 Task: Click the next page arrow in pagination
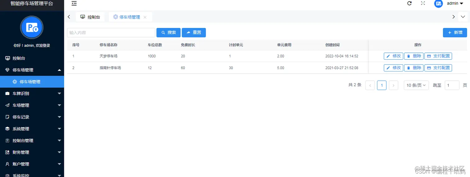point(394,85)
